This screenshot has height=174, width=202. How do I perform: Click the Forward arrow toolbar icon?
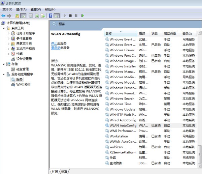point(9,16)
